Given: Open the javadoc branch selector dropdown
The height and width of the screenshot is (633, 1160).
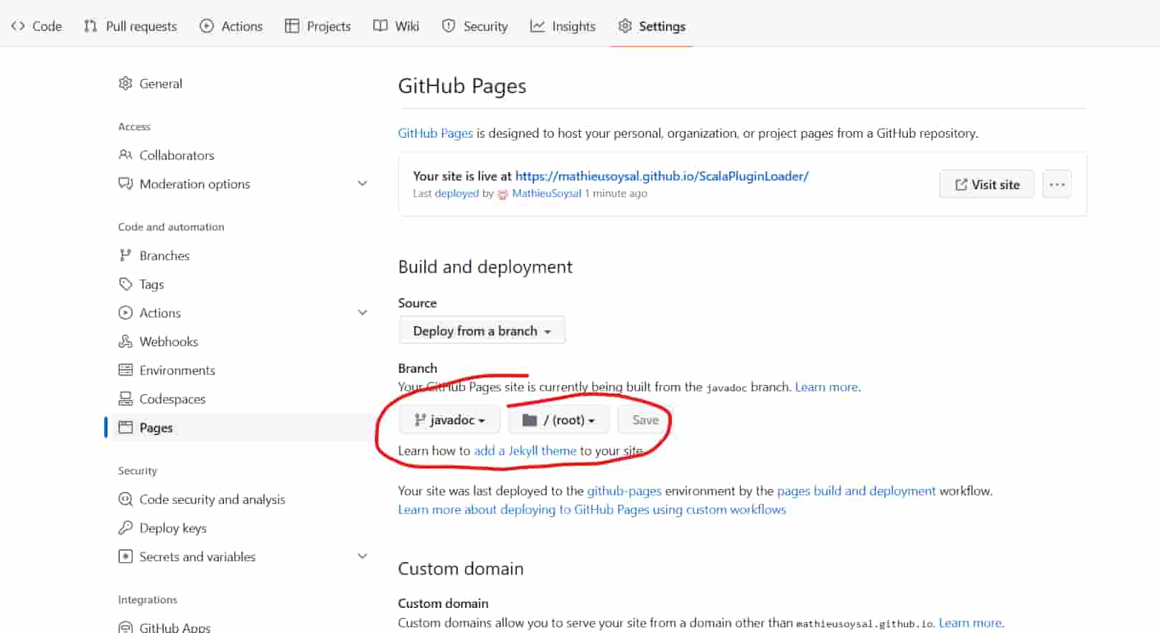Looking at the screenshot, I should (x=449, y=420).
